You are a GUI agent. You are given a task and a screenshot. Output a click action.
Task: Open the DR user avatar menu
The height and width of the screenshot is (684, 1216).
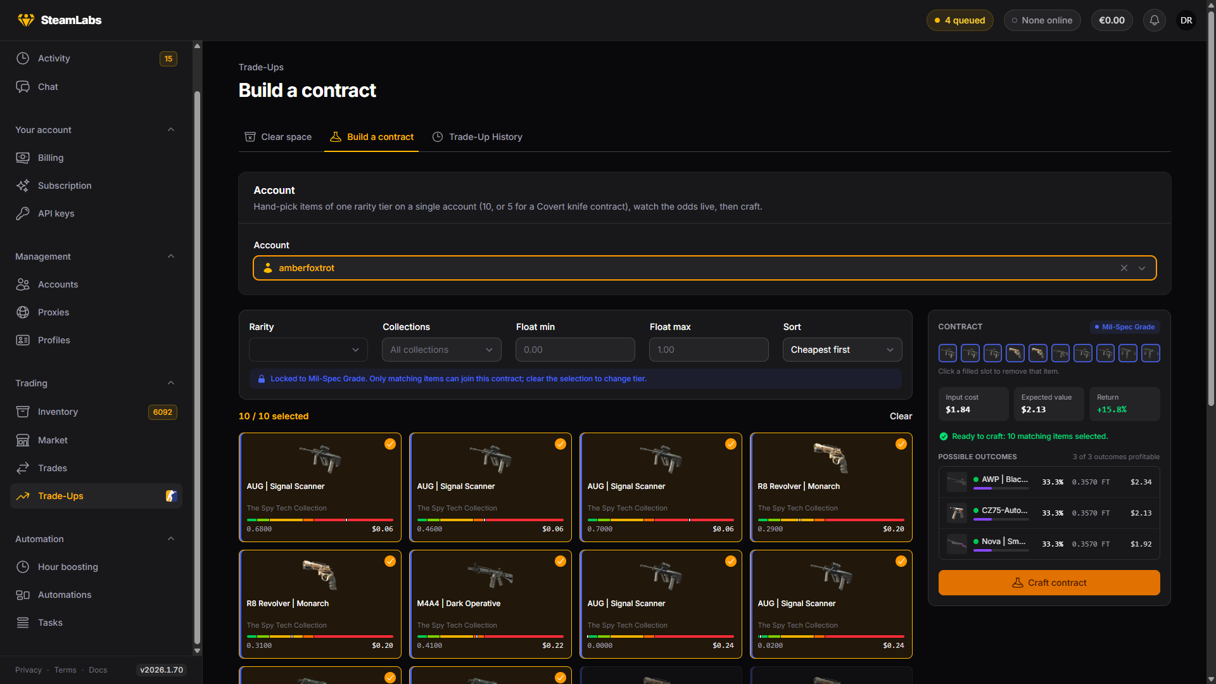click(1186, 20)
